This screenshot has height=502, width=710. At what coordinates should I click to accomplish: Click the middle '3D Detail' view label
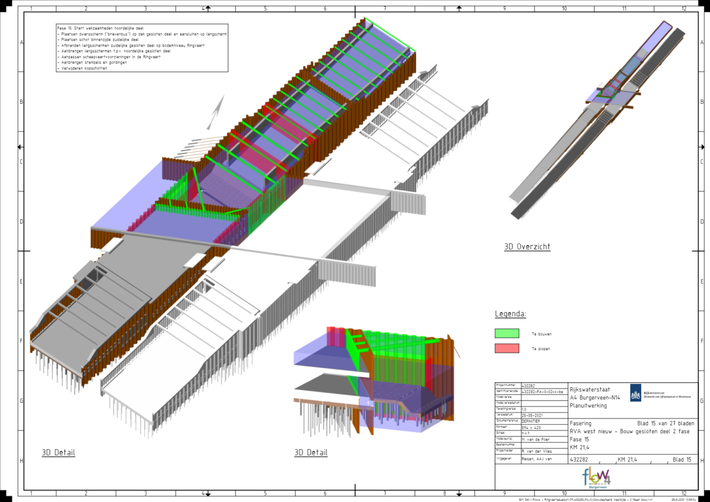(311, 453)
